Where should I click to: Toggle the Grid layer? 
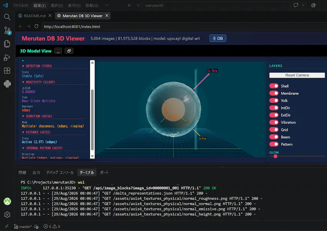274,130
